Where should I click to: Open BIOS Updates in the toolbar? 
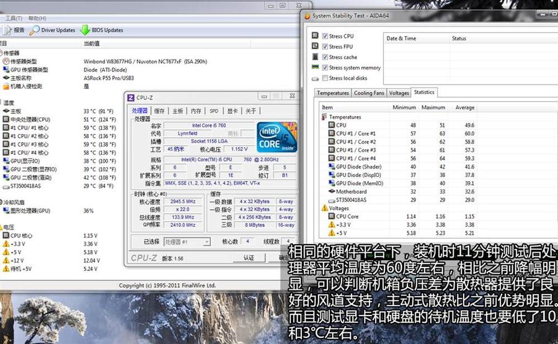point(102,30)
